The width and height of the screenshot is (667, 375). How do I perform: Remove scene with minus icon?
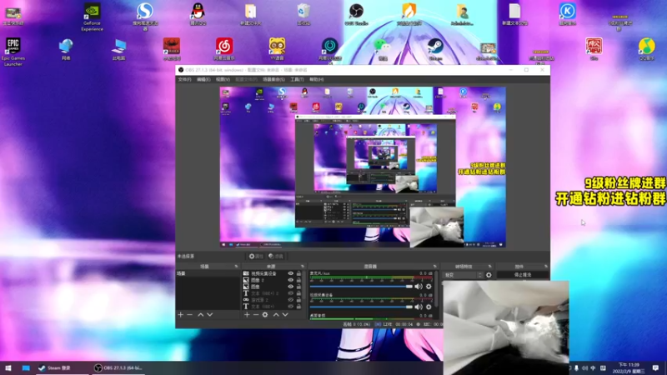[190, 315]
